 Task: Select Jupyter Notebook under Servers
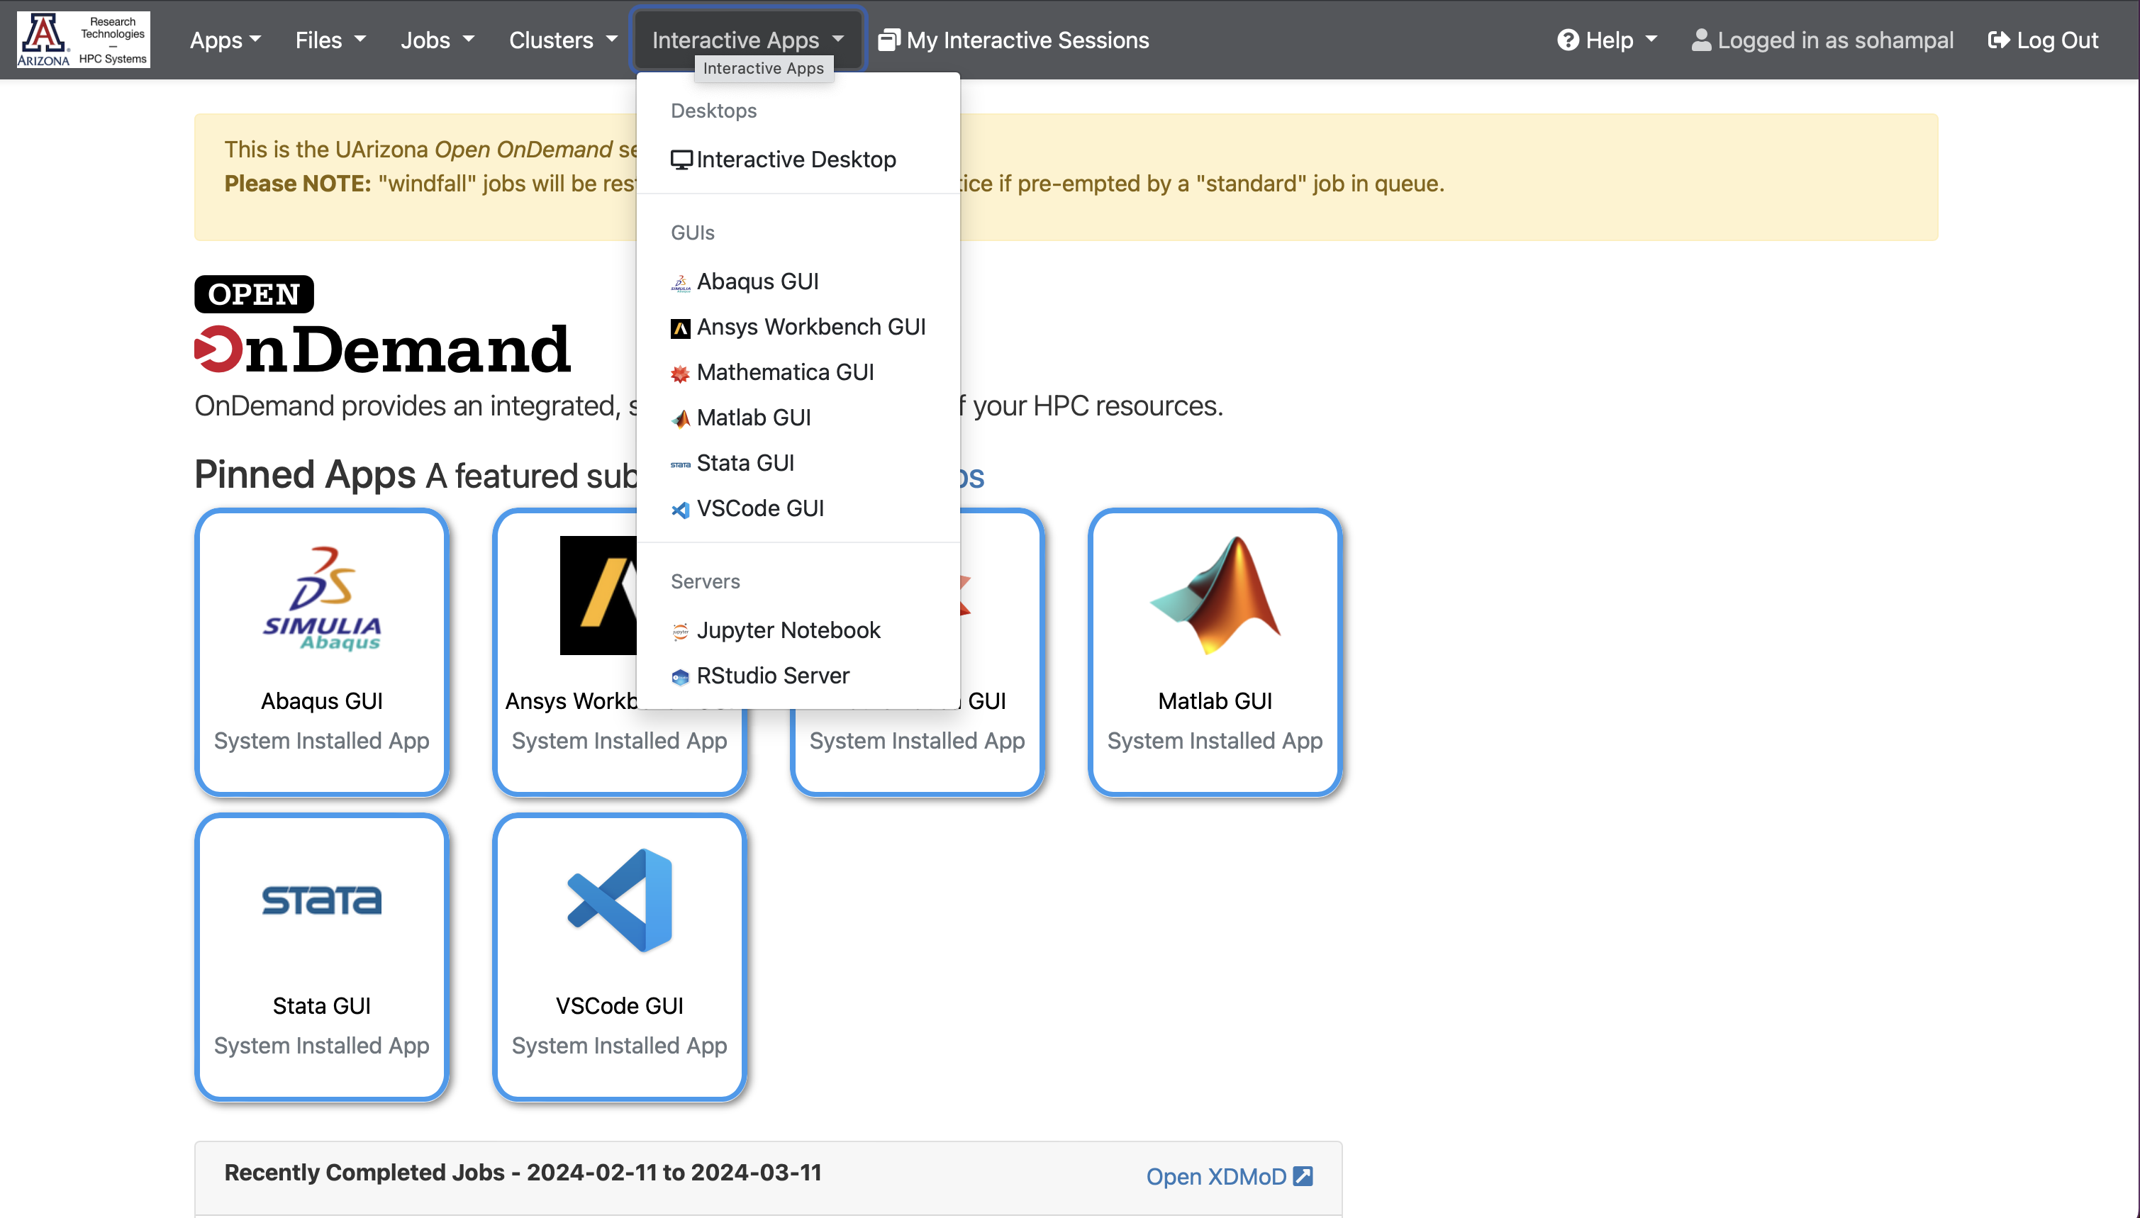787,630
